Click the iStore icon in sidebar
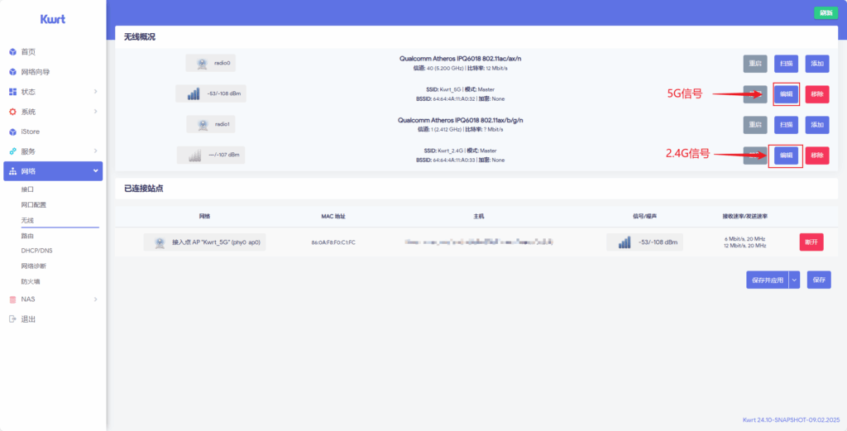Image resolution: width=847 pixels, height=431 pixels. [12, 132]
